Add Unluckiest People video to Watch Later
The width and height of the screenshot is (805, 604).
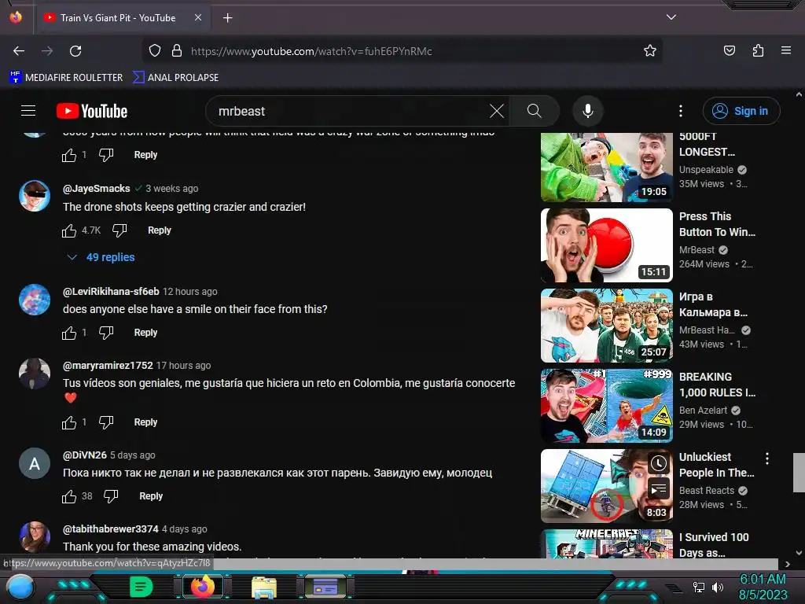(659, 464)
